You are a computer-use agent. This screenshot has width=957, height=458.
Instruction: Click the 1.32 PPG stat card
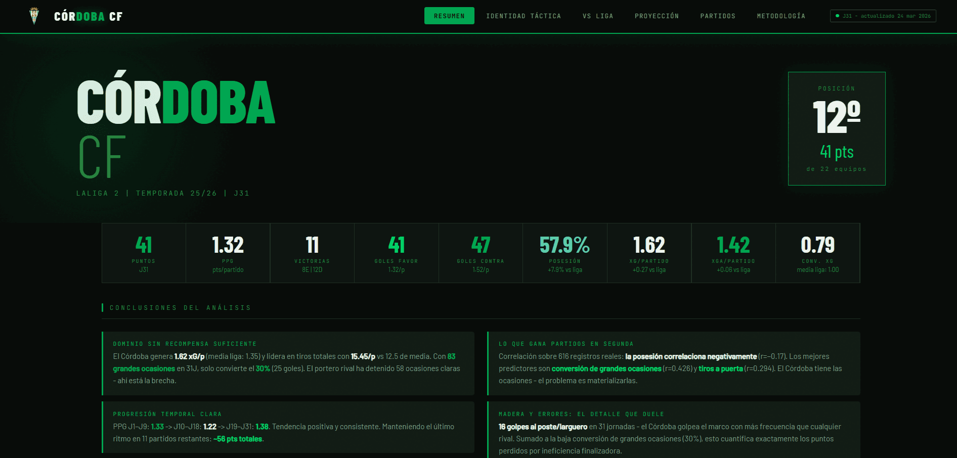coord(228,253)
